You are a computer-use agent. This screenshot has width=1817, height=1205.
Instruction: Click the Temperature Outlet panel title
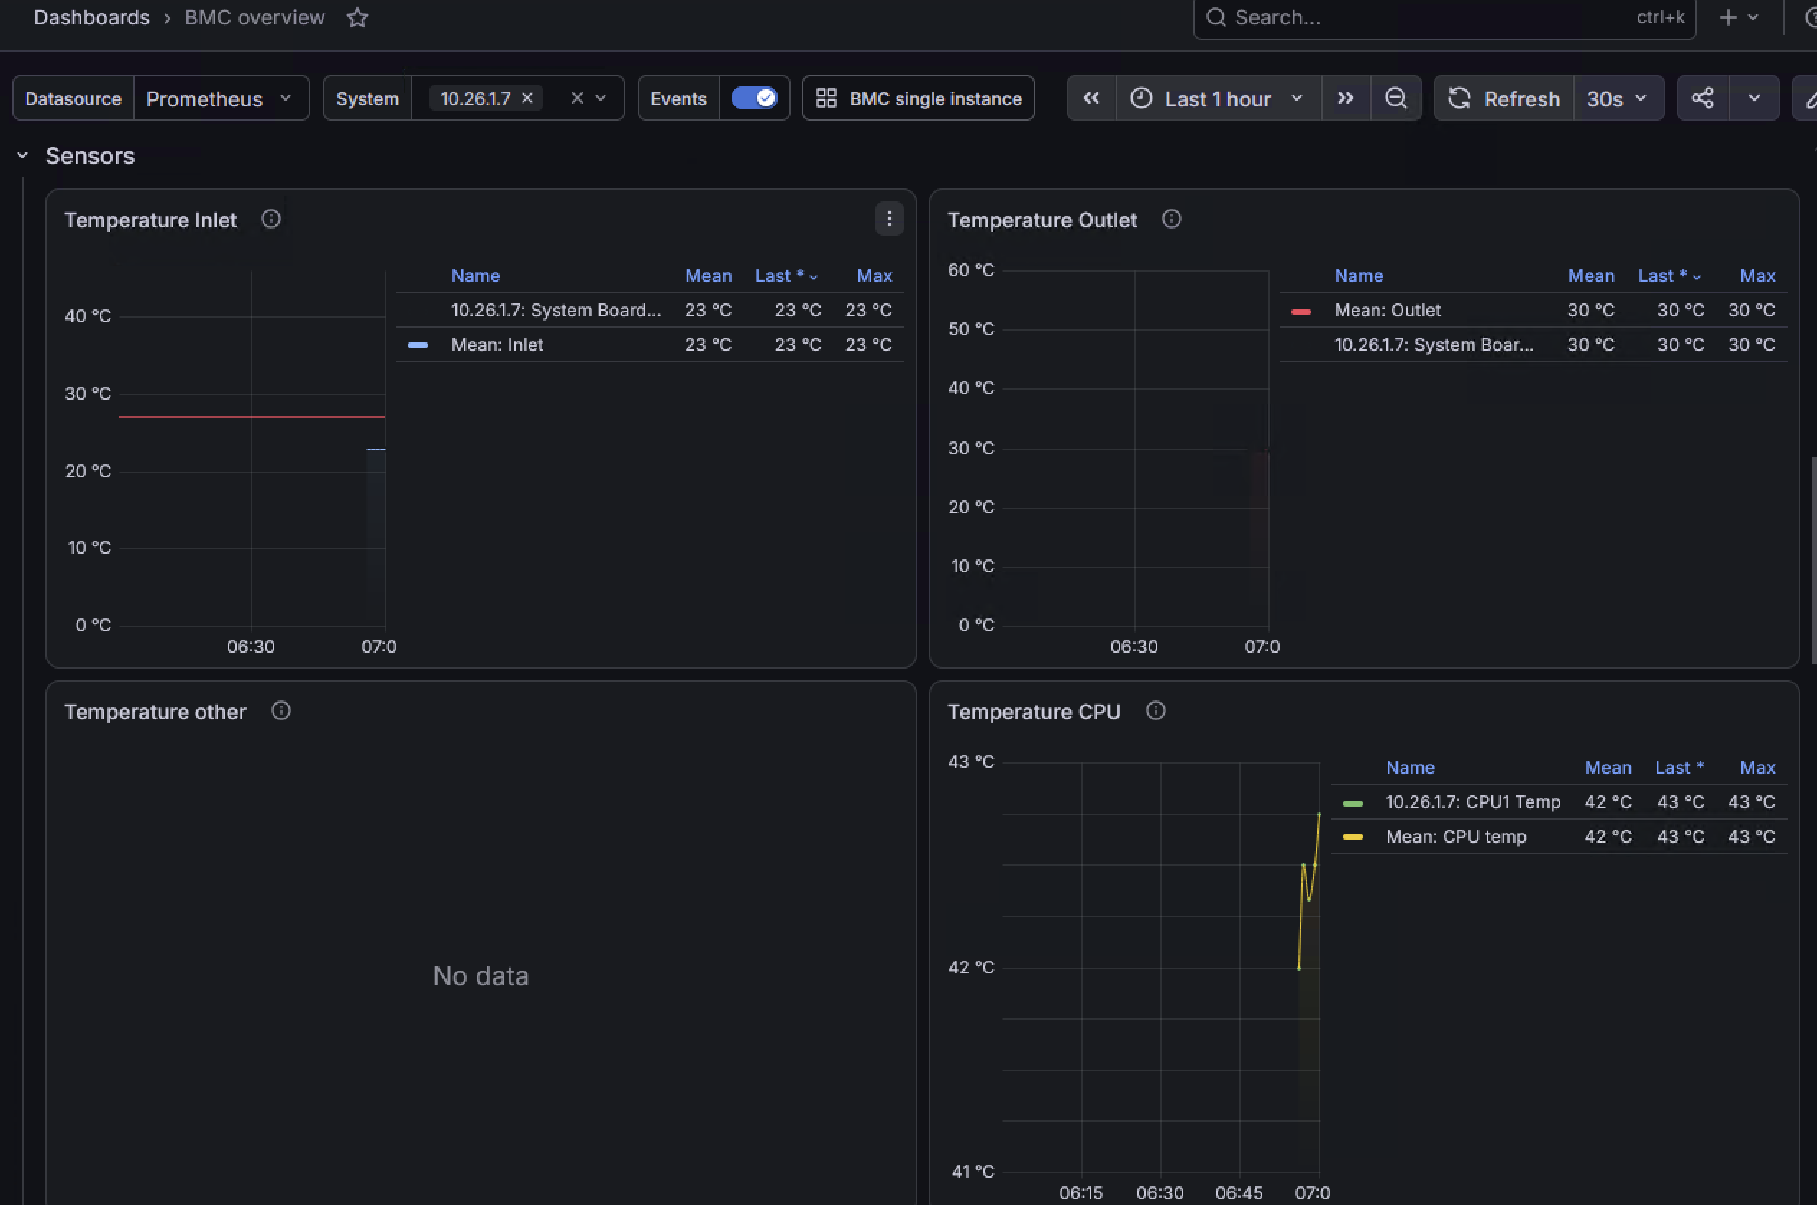[1042, 220]
